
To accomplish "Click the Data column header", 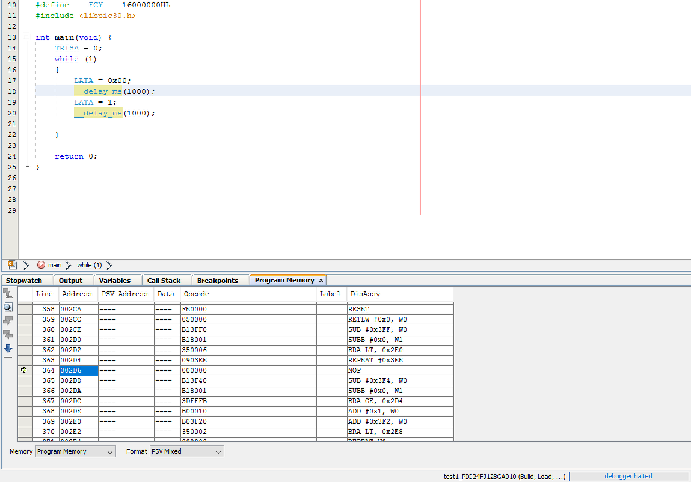I will (166, 294).
